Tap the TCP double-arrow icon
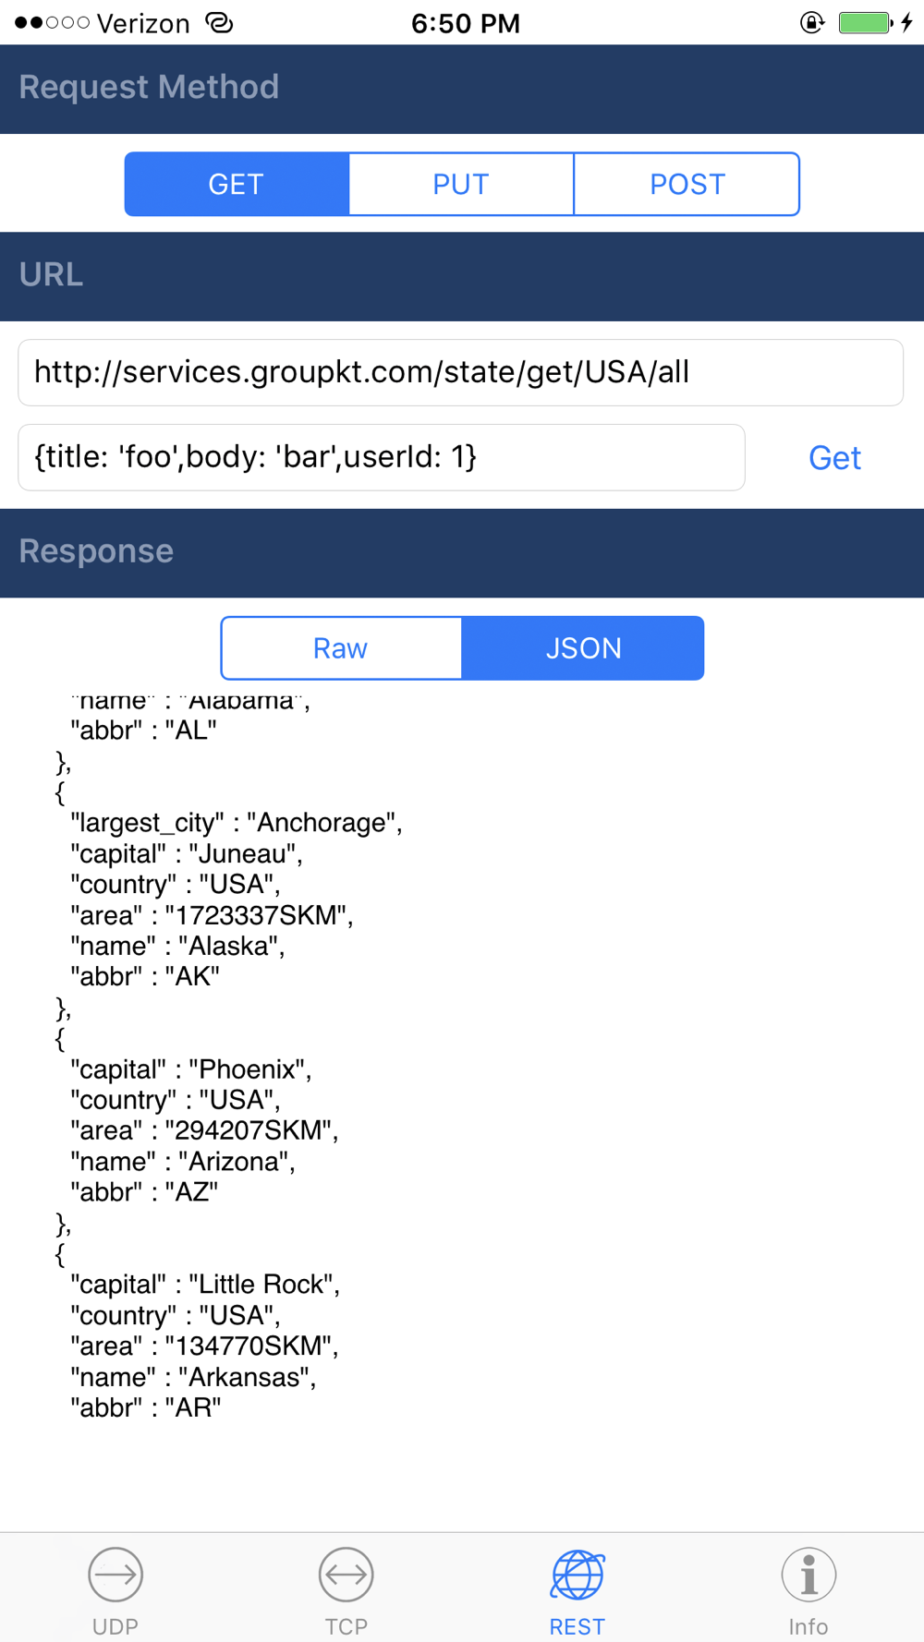The height and width of the screenshot is (1642, 924). coord(346,1575)
